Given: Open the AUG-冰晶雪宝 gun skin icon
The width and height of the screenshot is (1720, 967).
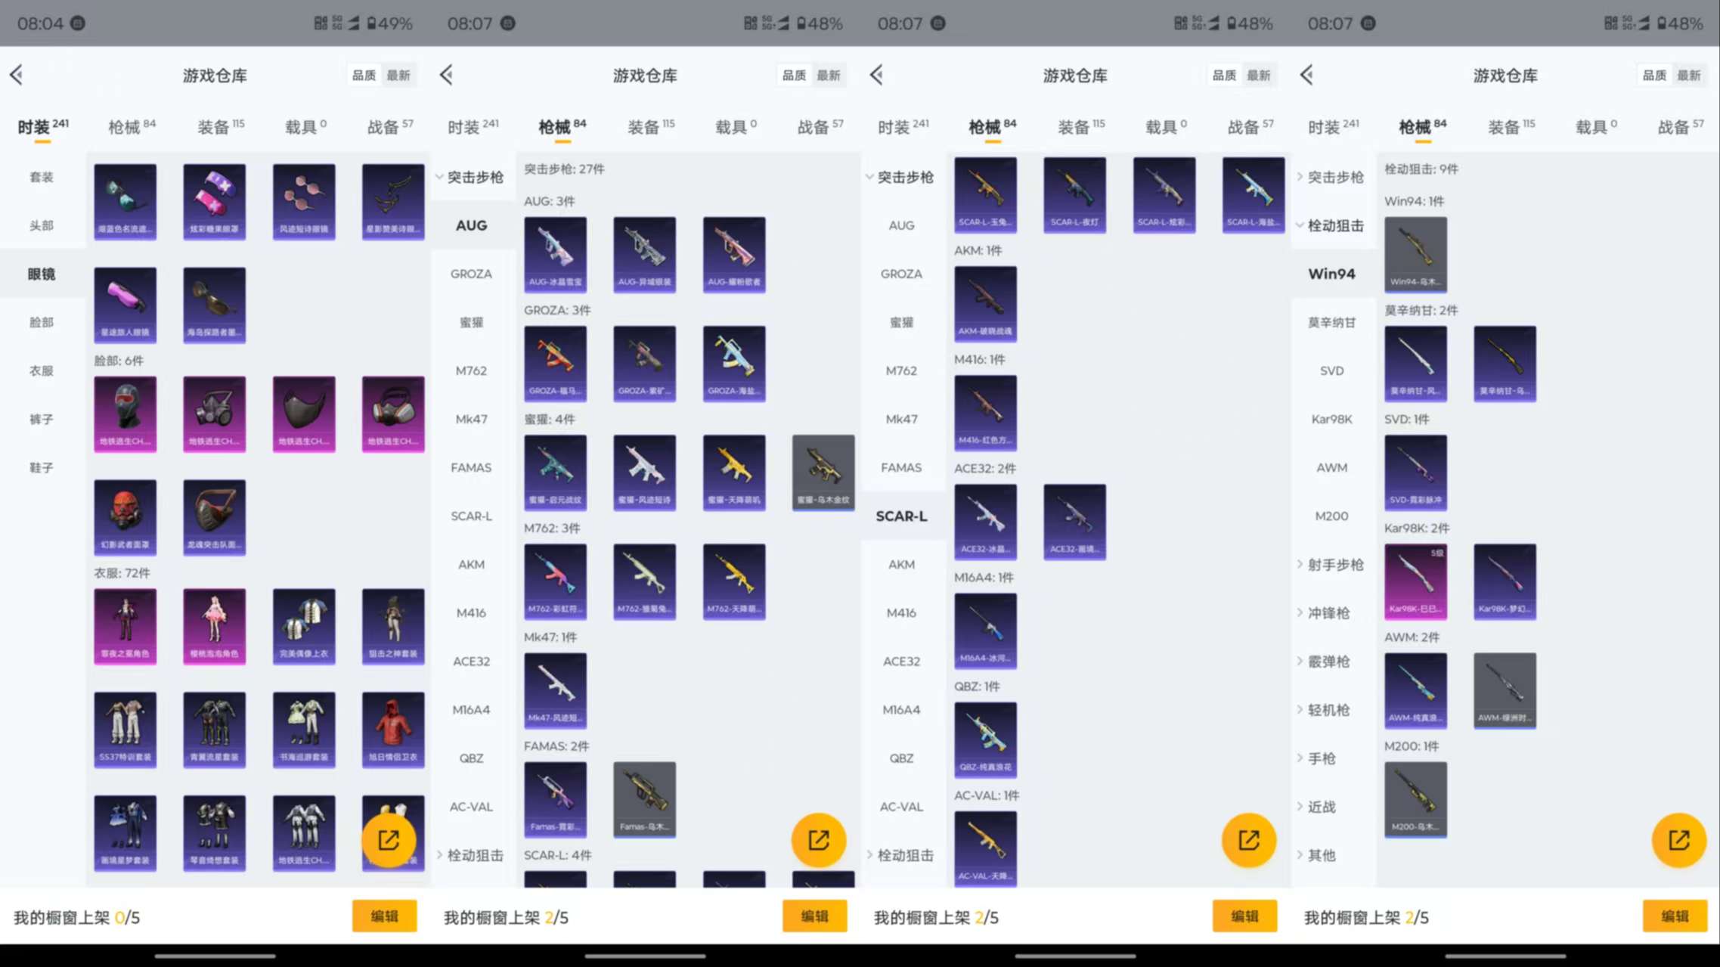Looking at the screenshot, I should pos(555,255).
